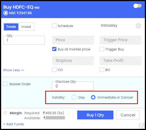
Task: Choose Immediate or Cancel validity
Action: pos(93,97)
